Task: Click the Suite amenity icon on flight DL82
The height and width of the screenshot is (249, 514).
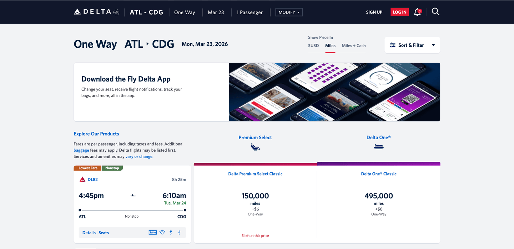Action: [152, 232]
